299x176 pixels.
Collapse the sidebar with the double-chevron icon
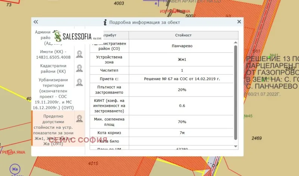pos(36,22)
